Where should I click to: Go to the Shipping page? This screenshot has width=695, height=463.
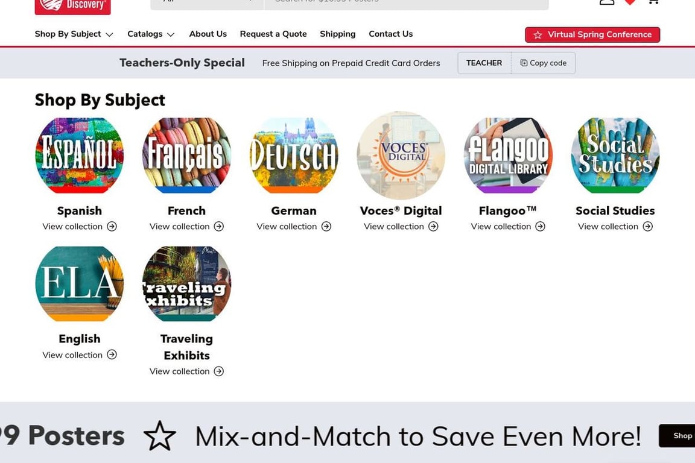click(338, 34)
